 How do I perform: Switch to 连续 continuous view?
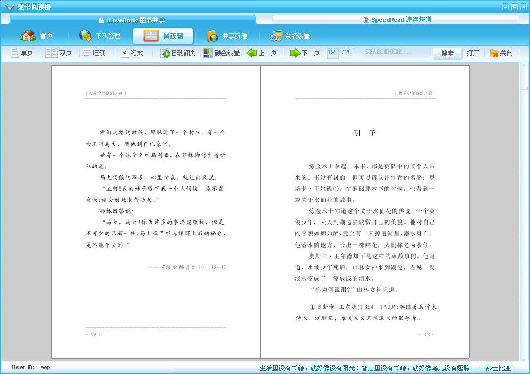click(95, 53)
